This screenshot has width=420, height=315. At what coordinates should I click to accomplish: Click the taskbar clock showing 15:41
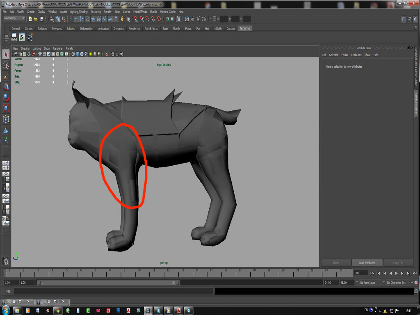pos(408,311)
